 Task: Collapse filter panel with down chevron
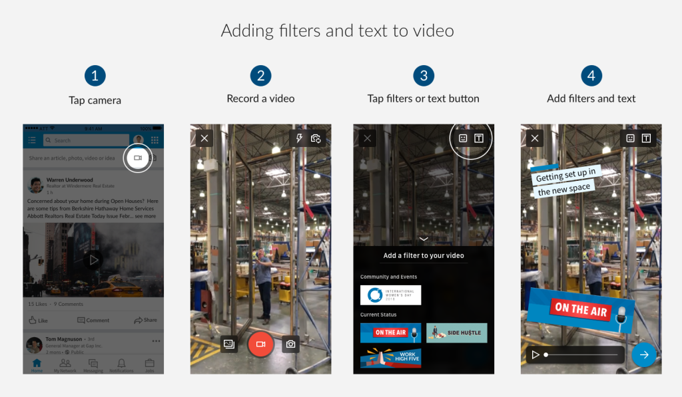pos(424,239)
